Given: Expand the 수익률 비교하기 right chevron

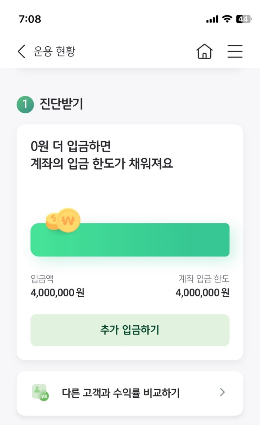Looking at the screenshot, I should click(223, 393).
